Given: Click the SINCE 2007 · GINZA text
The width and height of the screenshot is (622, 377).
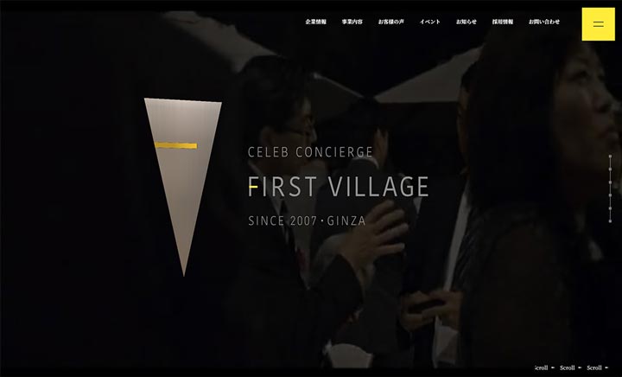Looking at the screenshot, I should (307, 221).
